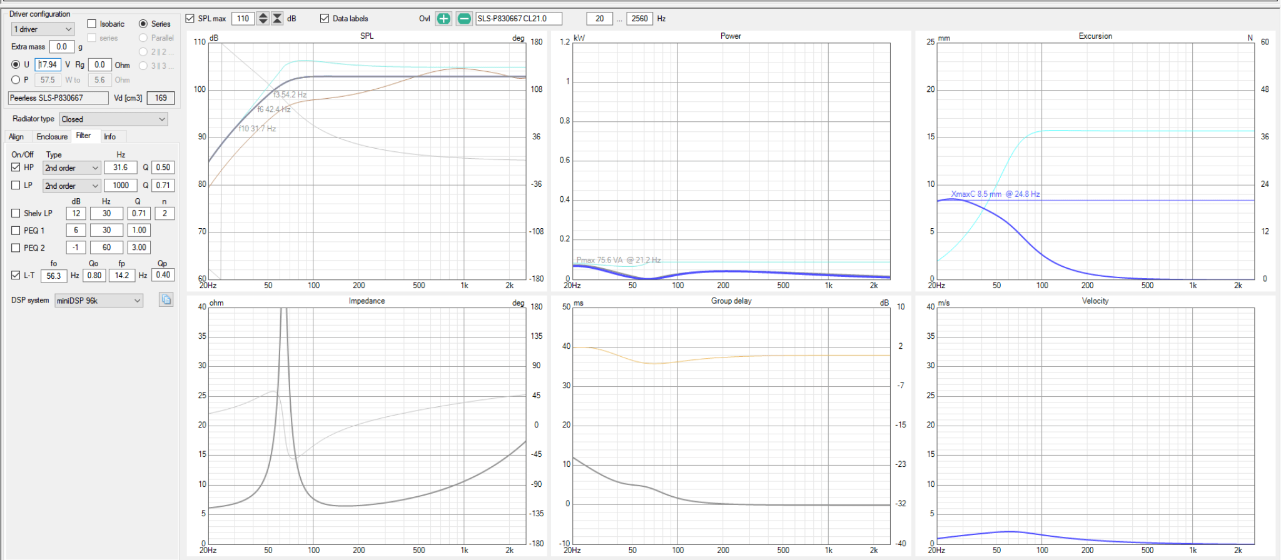The width and height of the screenshot is (1281, 560).
Task: Click the PEQ 2 gain field -1
Action: tap(76, 247)
